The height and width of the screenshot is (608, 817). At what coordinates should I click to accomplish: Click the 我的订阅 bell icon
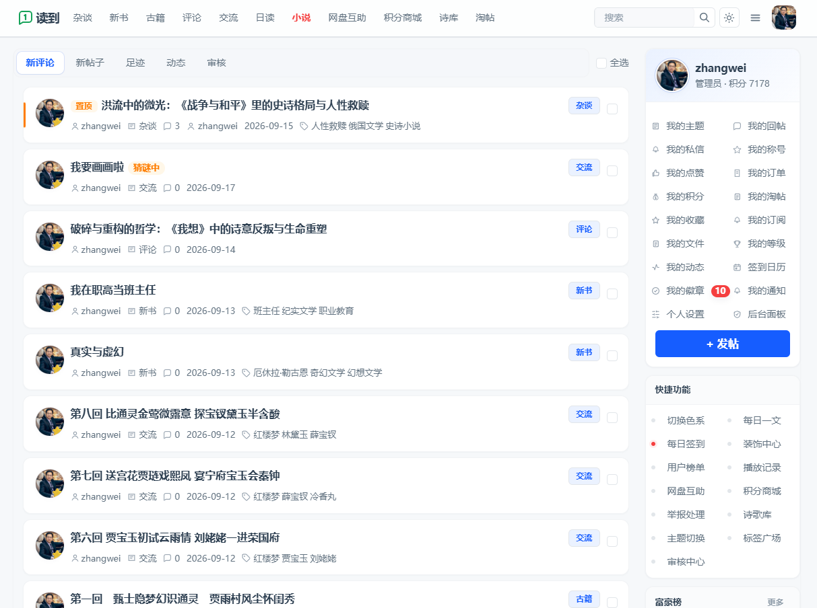click(737, 220)
